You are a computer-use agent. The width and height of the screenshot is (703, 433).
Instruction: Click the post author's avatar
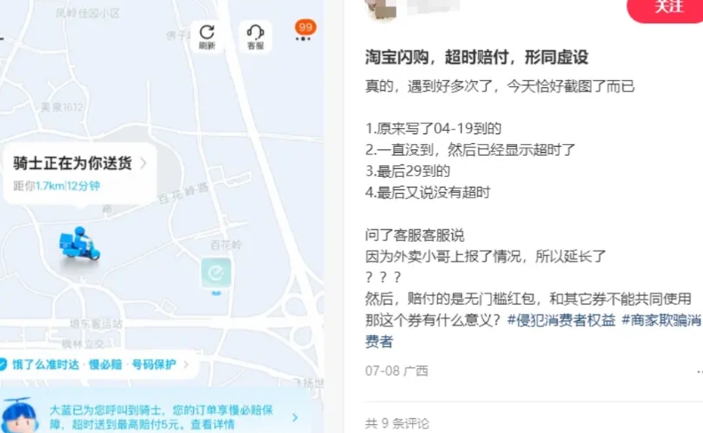point(381,9)
